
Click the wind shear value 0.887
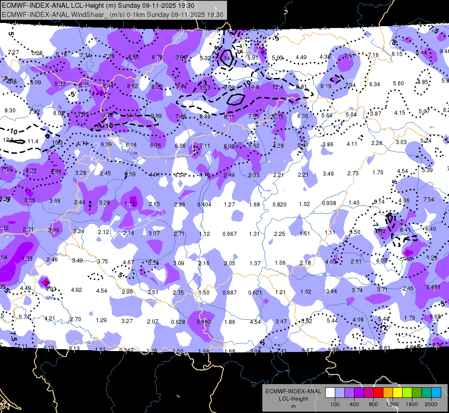coord(230,292)
